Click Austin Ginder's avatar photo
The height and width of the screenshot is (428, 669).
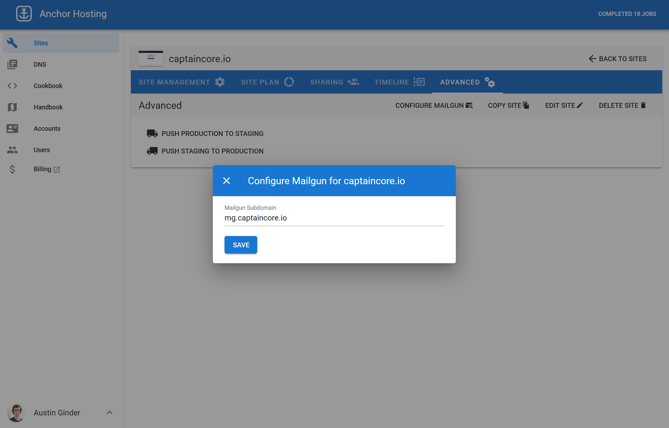(x=16, y=413)
